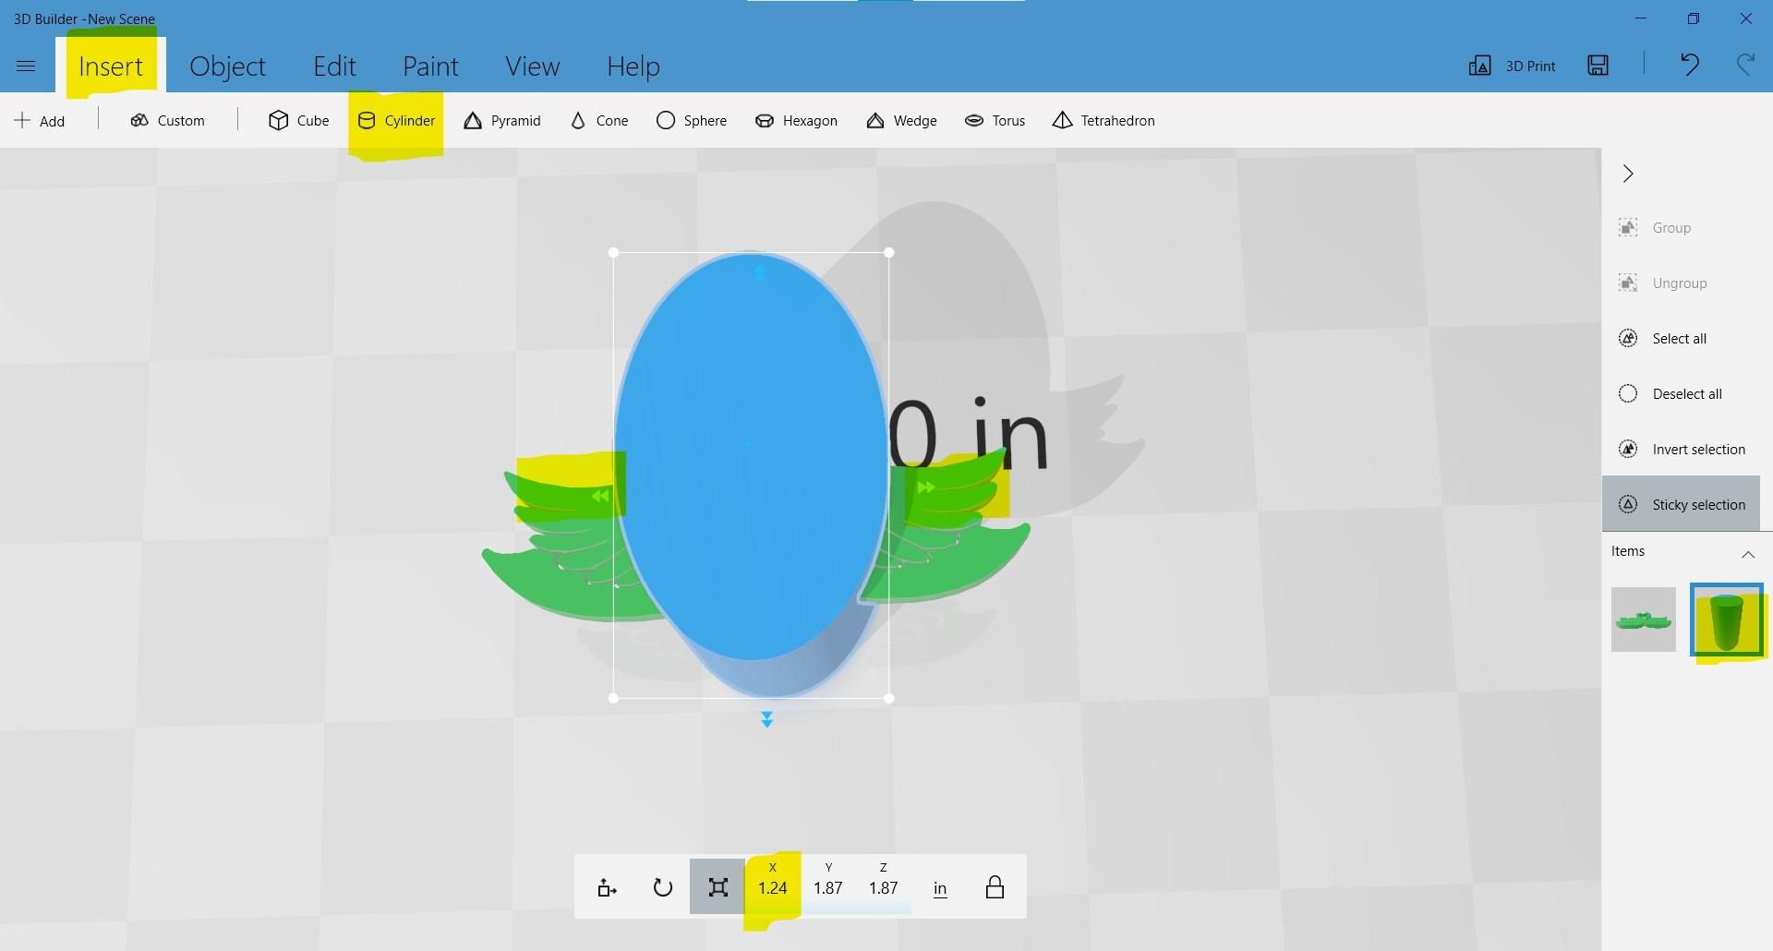Insert a Sphere
Screen dimensions: 1773x951
click(691, 121)
